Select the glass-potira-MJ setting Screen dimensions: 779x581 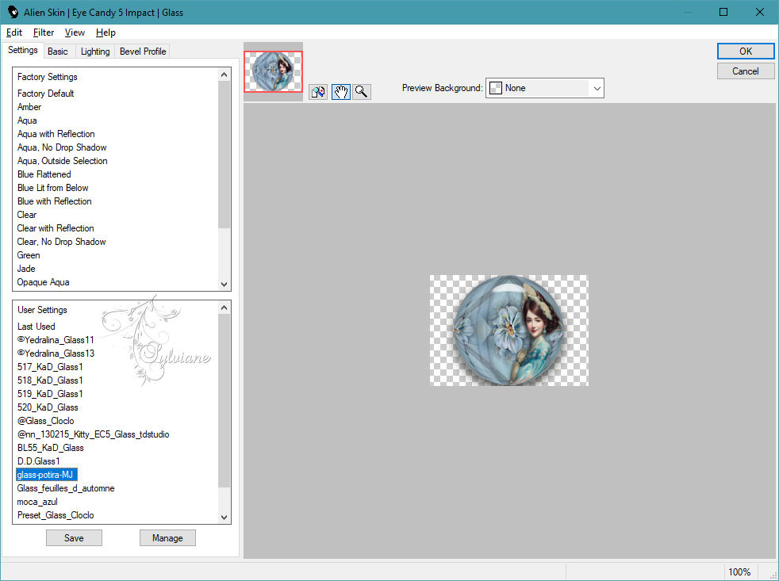pos(47,474)
